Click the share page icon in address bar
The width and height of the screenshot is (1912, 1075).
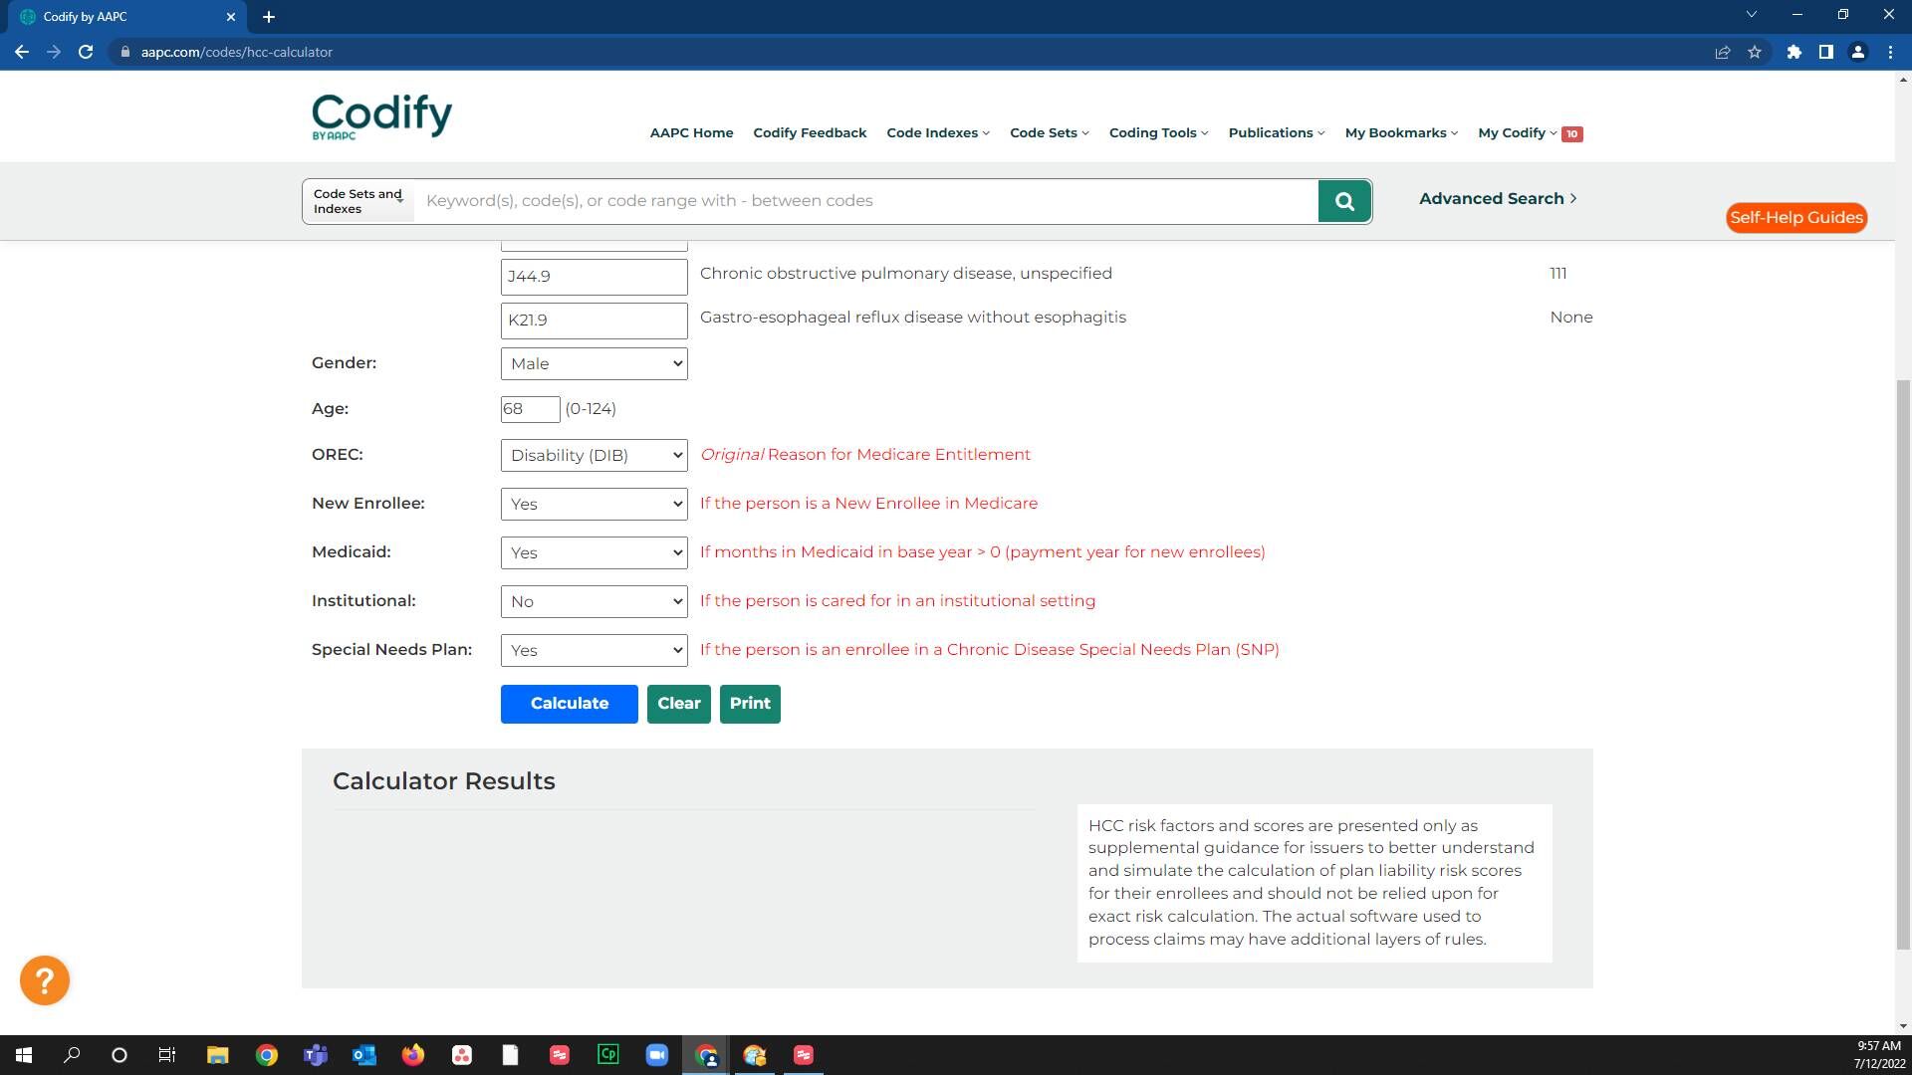point(1722,52)
